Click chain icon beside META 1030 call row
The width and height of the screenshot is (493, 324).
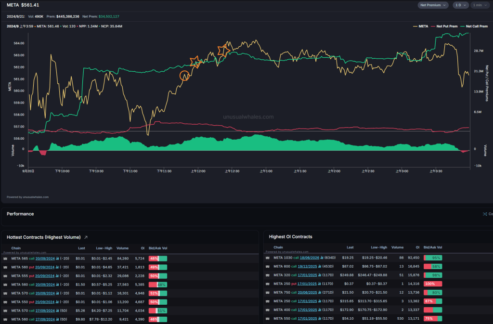coord(267,258)
